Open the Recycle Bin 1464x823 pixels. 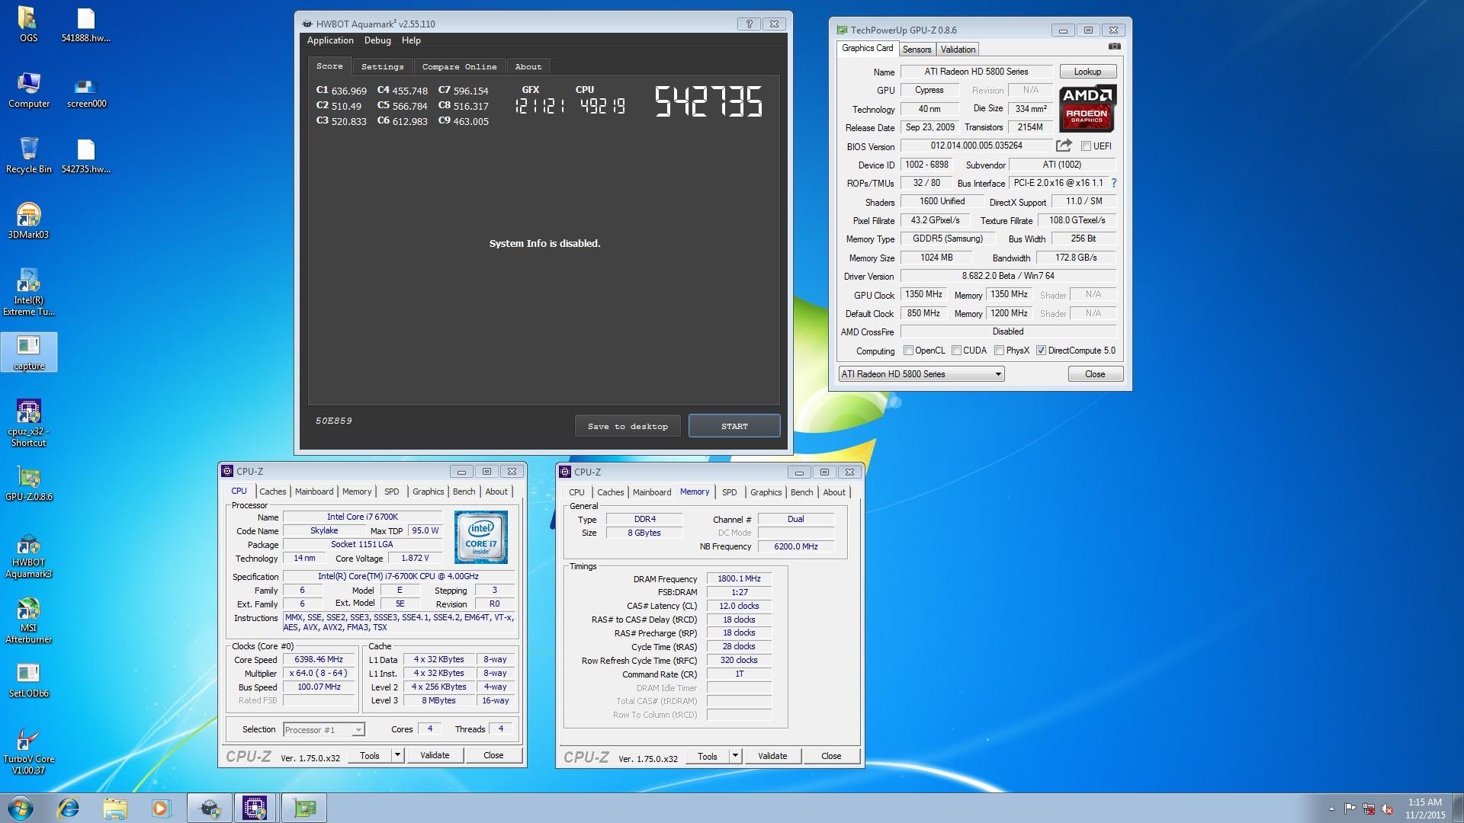click(29, 155)
